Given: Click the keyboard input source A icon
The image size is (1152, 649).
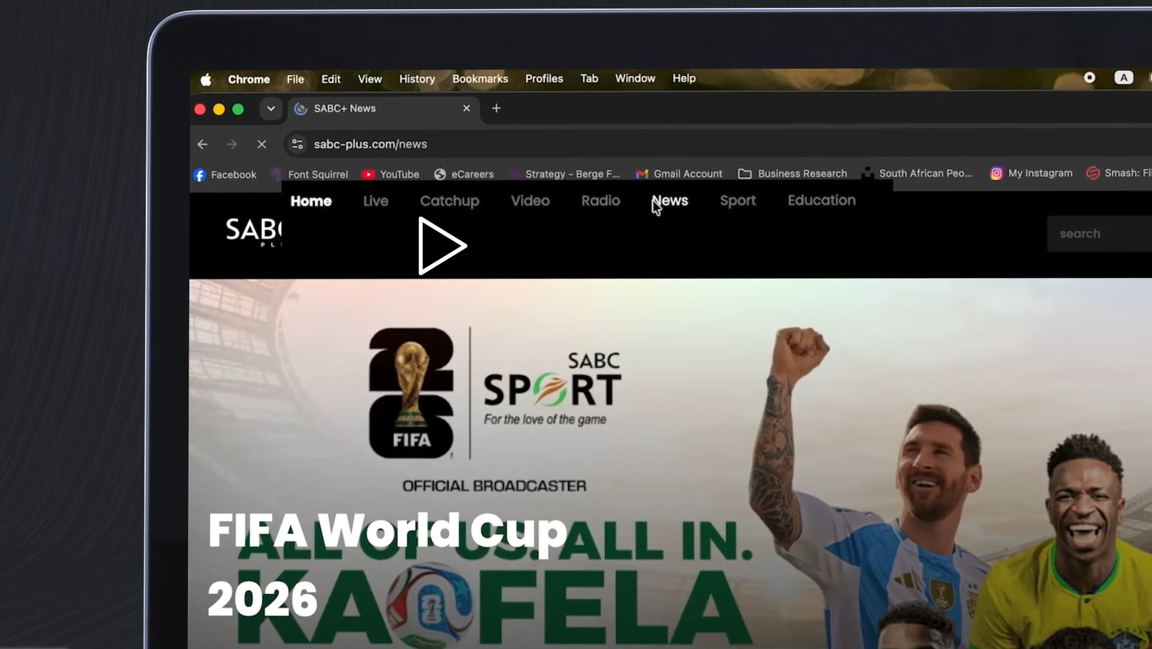Looking at the screenshot, I should pos(1123,77).
